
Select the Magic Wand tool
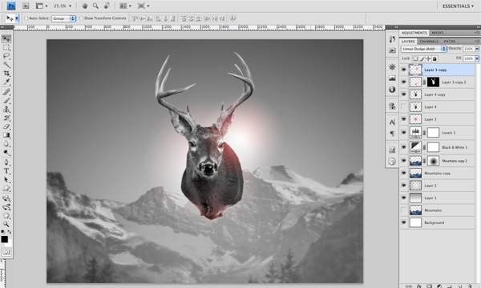[x=6, y=65]
